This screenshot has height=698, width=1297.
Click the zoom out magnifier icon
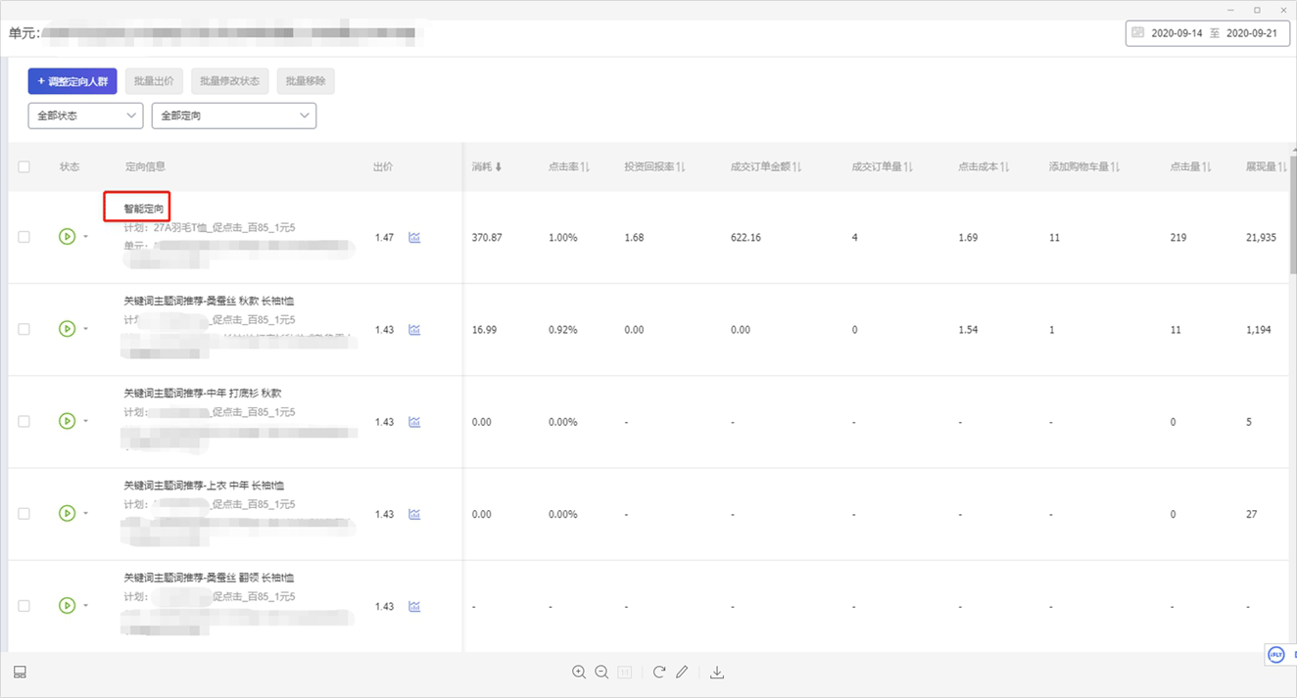[601, 672]
